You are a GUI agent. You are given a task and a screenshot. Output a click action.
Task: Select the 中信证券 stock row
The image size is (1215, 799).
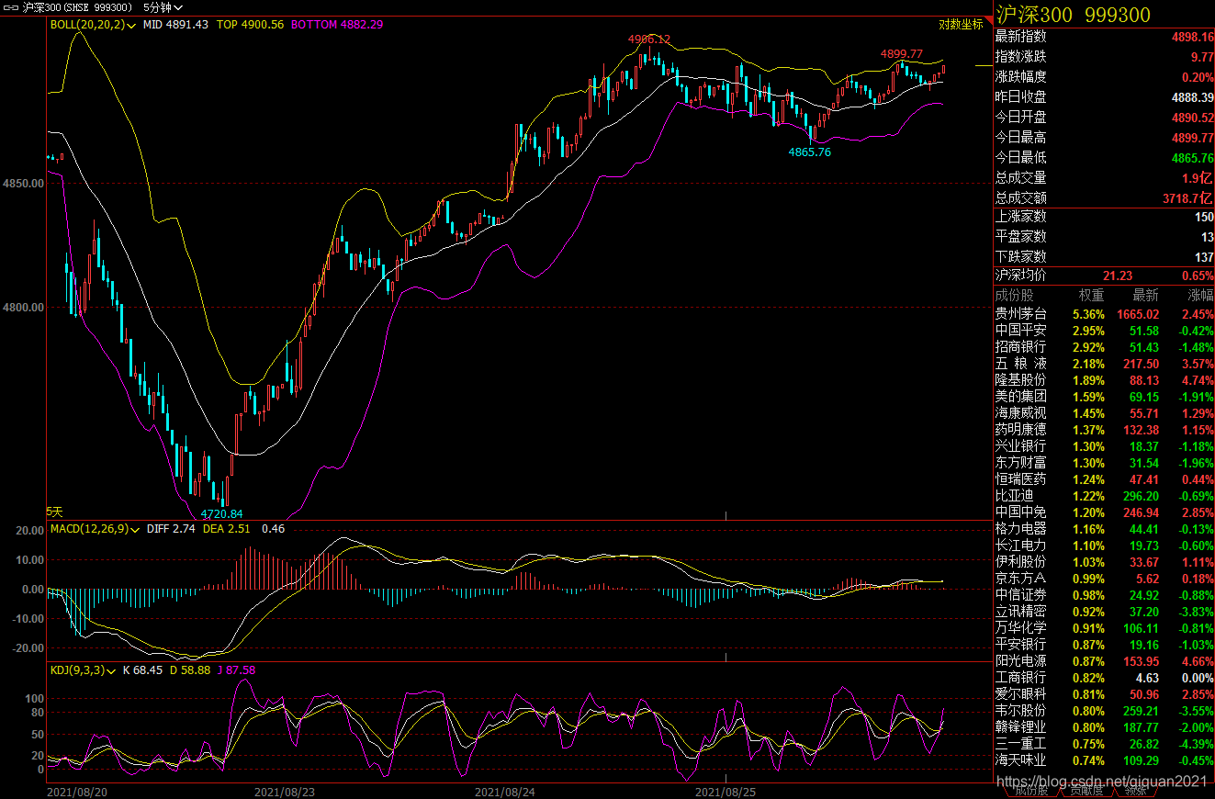pyautogui.click(x=1105, y=595)
